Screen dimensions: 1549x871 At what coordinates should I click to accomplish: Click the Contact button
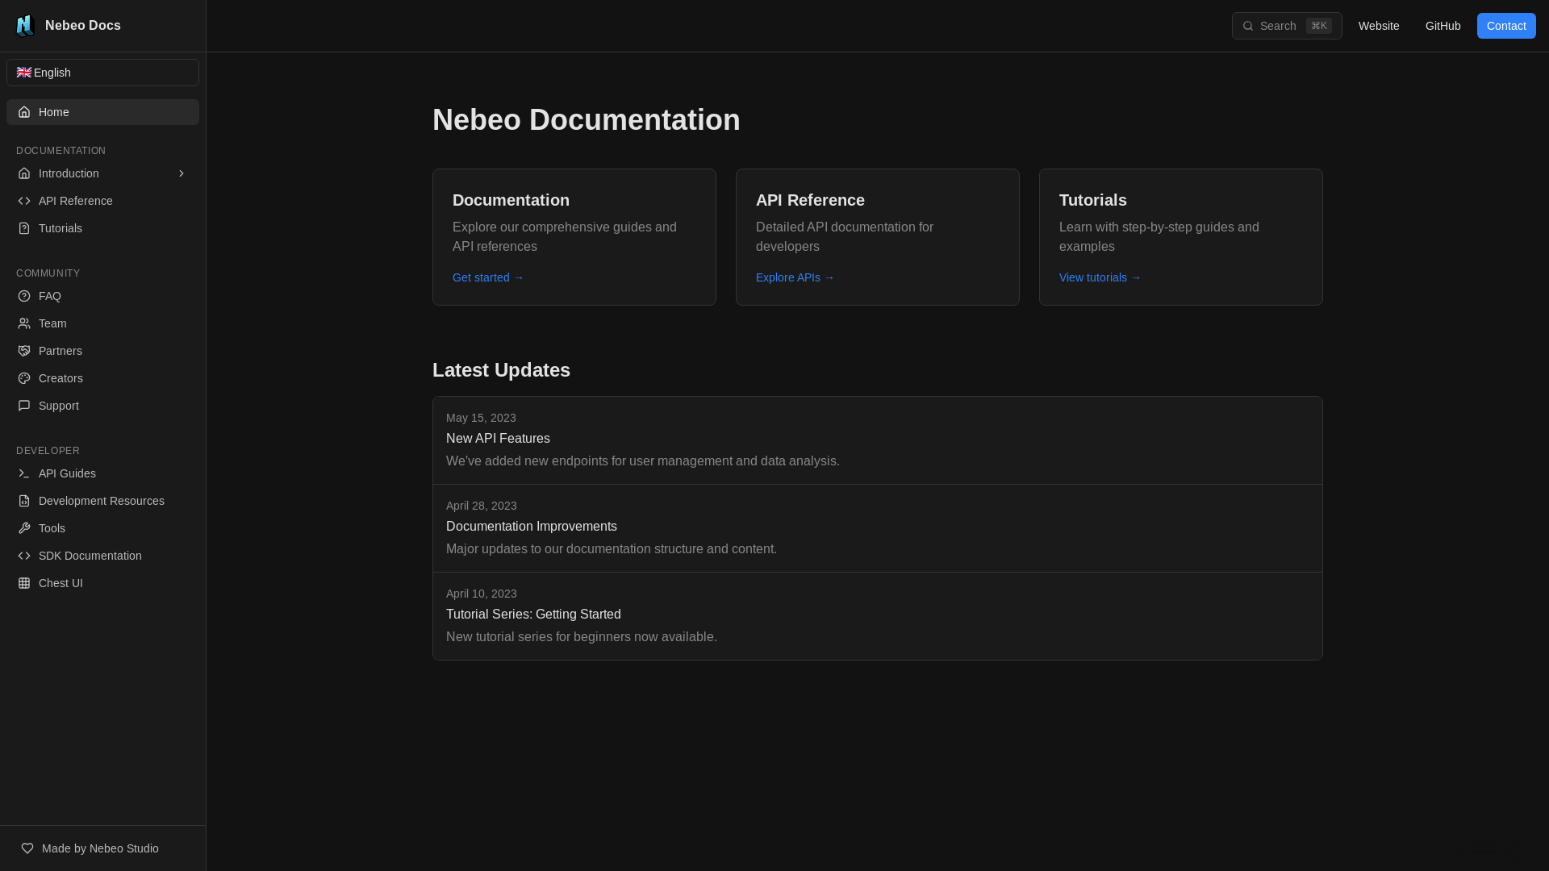(1506, 26)
